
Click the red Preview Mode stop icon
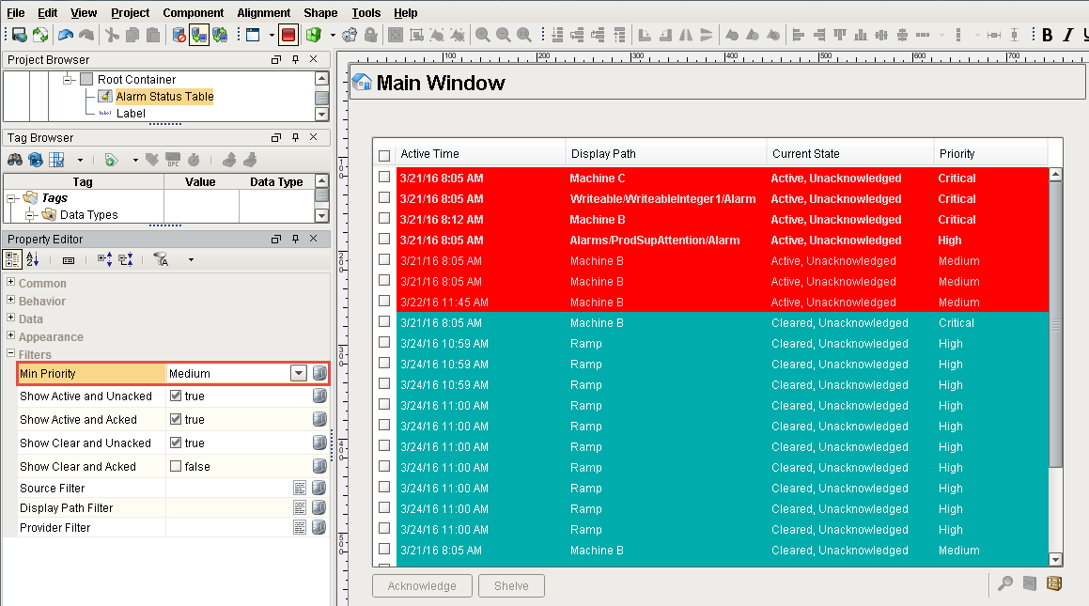pos(288,35)
